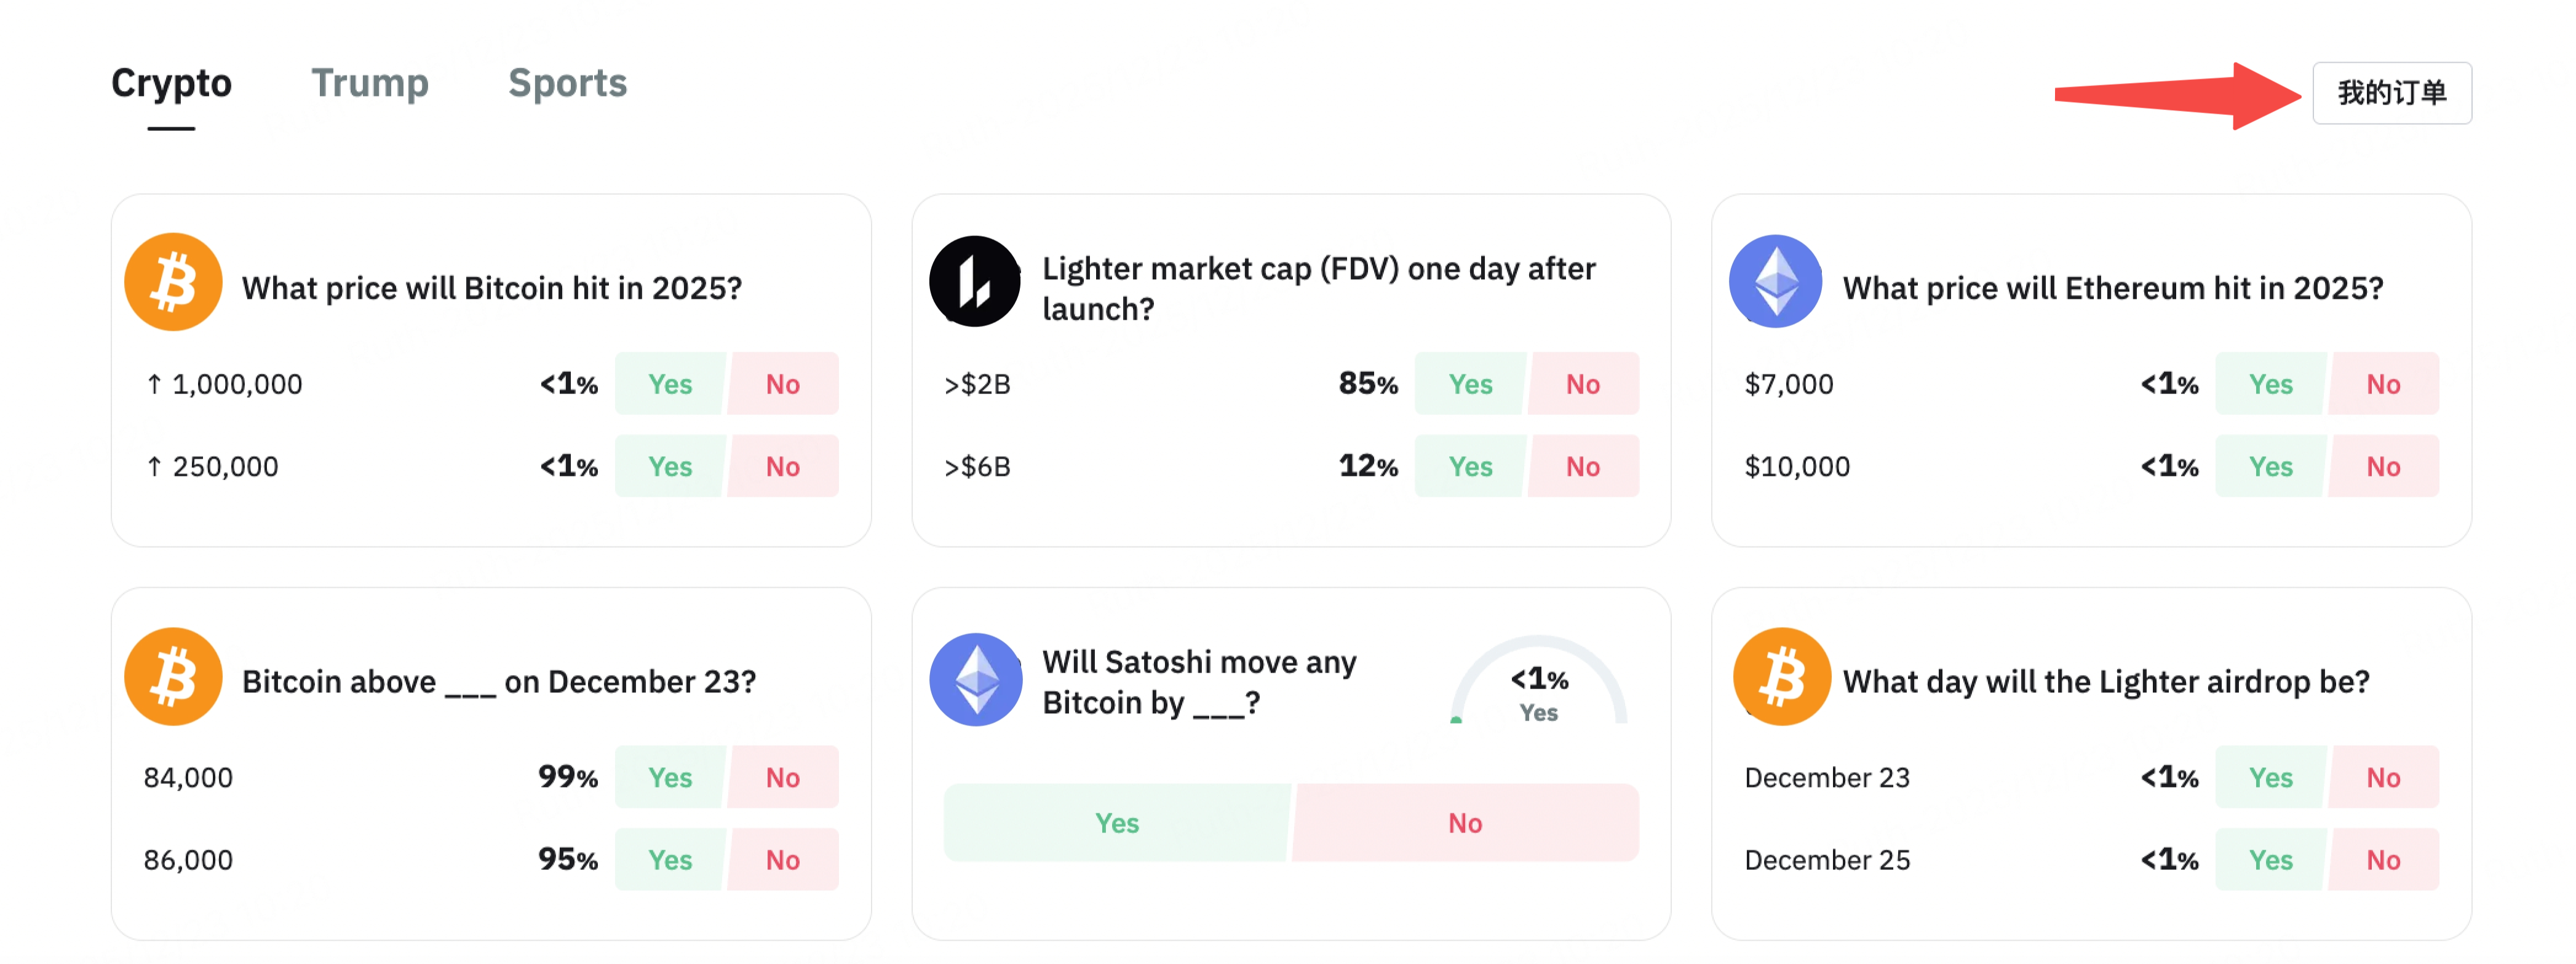The height and width of the screenshot is (964, 2576).
Task: Select the Crypto tab
Action: click(171, 83)
